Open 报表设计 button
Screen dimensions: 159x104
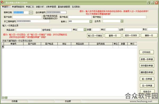point(147,91)
